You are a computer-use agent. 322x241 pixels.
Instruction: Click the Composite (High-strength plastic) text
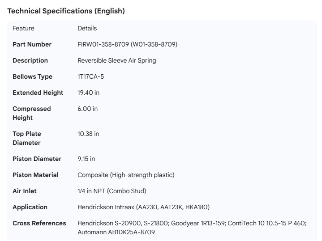point(126,175)
